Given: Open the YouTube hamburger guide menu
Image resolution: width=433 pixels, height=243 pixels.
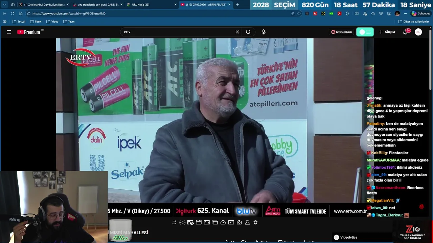Looking at the screenshot, I should click(9, 32).
